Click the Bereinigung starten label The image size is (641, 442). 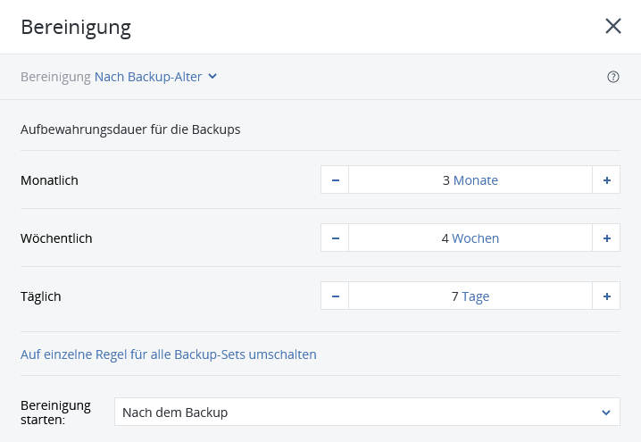(x=55, y=413)
